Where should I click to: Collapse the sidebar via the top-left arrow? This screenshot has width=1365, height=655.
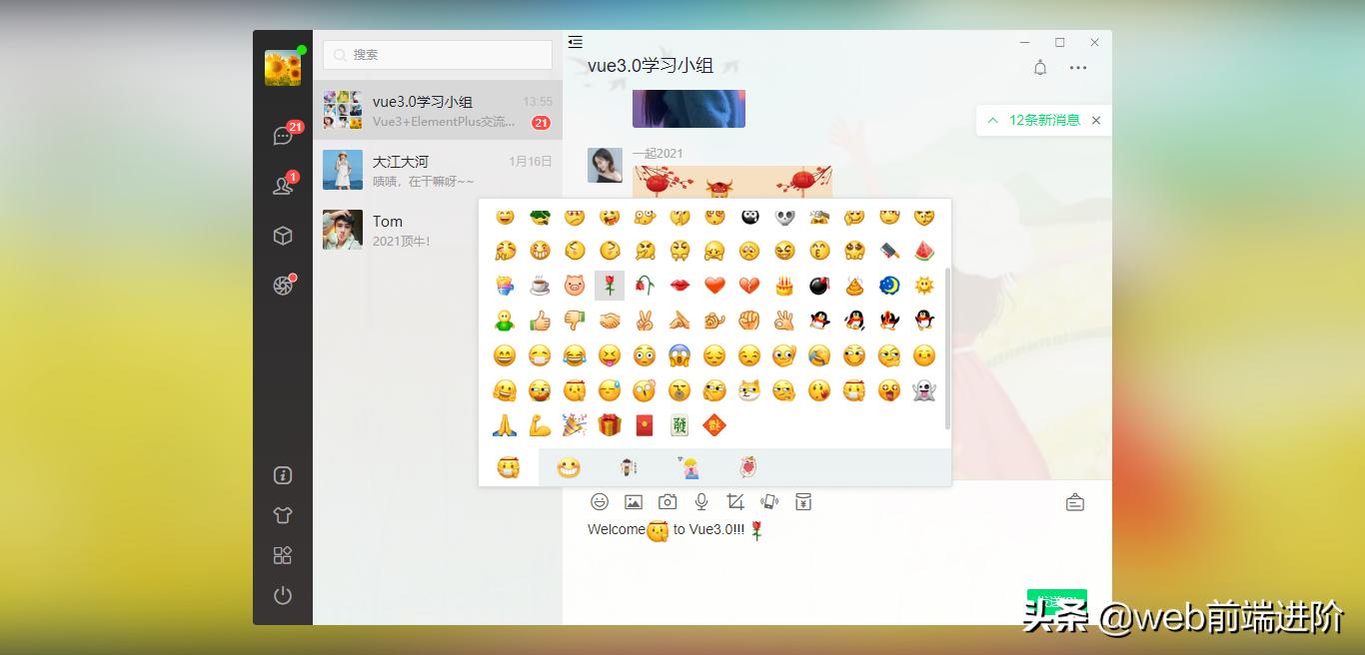tap(575, 42)
